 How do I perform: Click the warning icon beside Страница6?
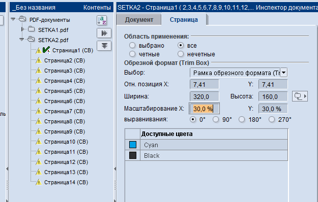39,101
